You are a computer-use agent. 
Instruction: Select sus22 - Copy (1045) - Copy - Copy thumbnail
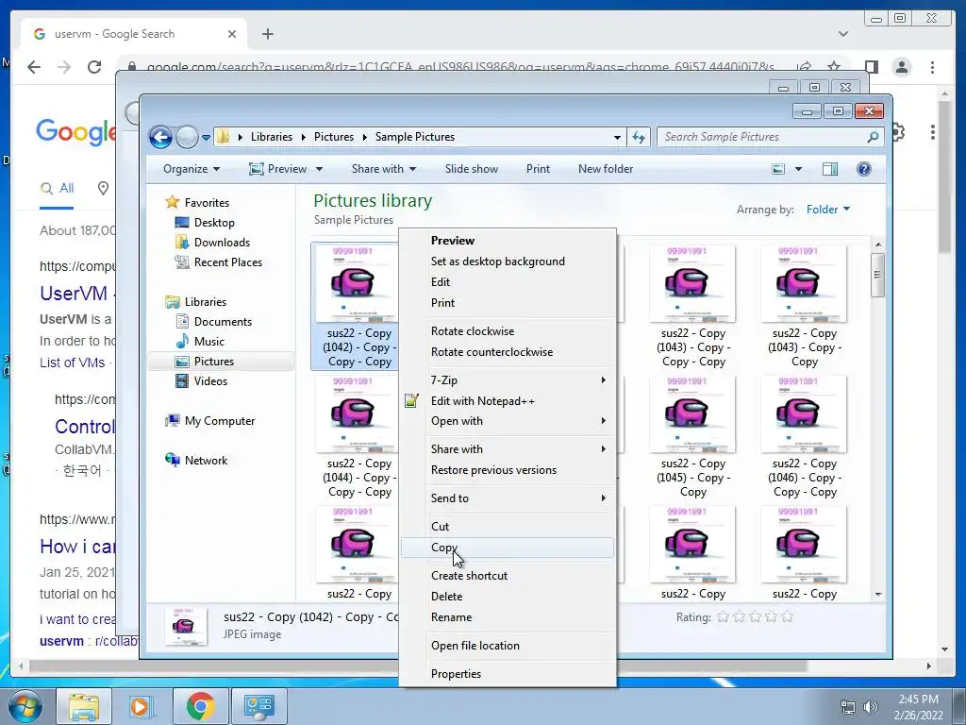(692, 414)
